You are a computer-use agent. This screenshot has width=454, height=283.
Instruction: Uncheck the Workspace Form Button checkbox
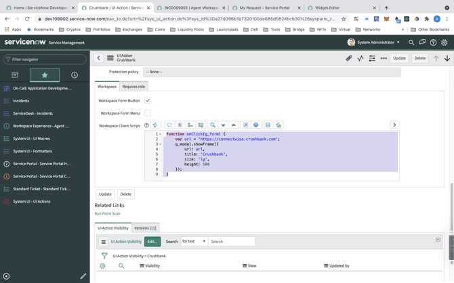coord(148,100)
